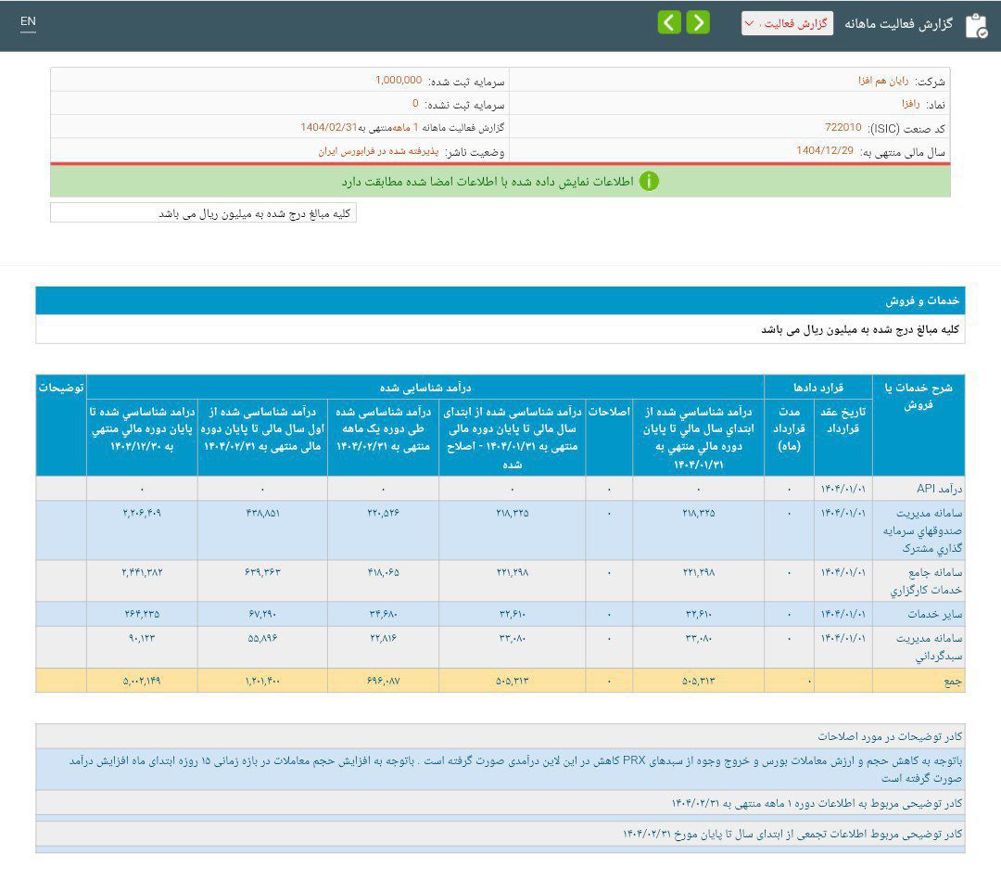Click the monthly total cell ۶۹۶,۰۸۷

383,681
